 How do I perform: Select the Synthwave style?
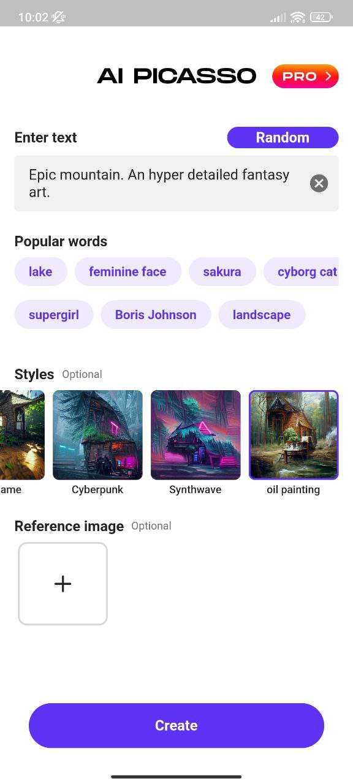pyautogui.click(x=195, y=435)
